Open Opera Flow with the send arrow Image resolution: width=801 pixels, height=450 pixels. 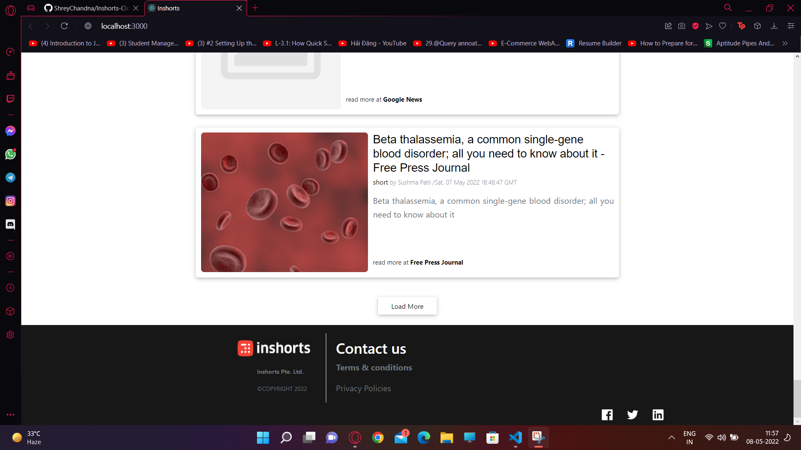point(709,26)
